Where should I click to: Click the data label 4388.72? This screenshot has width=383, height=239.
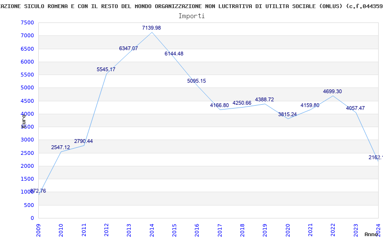coord(265,99)
